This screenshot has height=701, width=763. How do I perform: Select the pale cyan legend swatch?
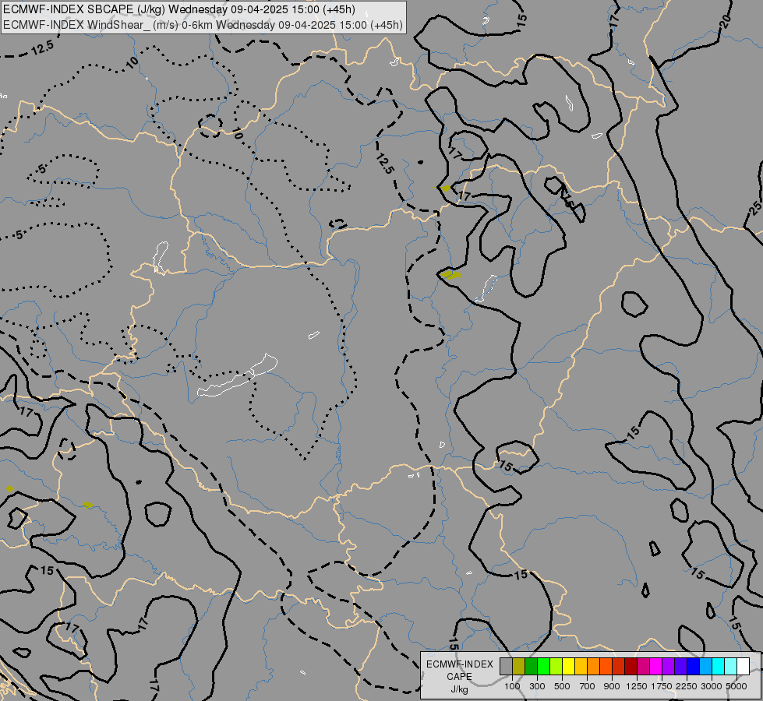(x=730, y=666)
